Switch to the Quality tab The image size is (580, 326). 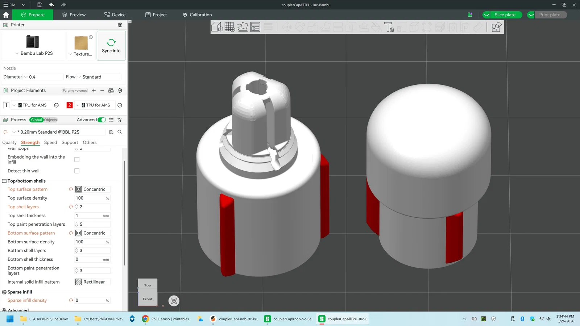click(9, 143)
